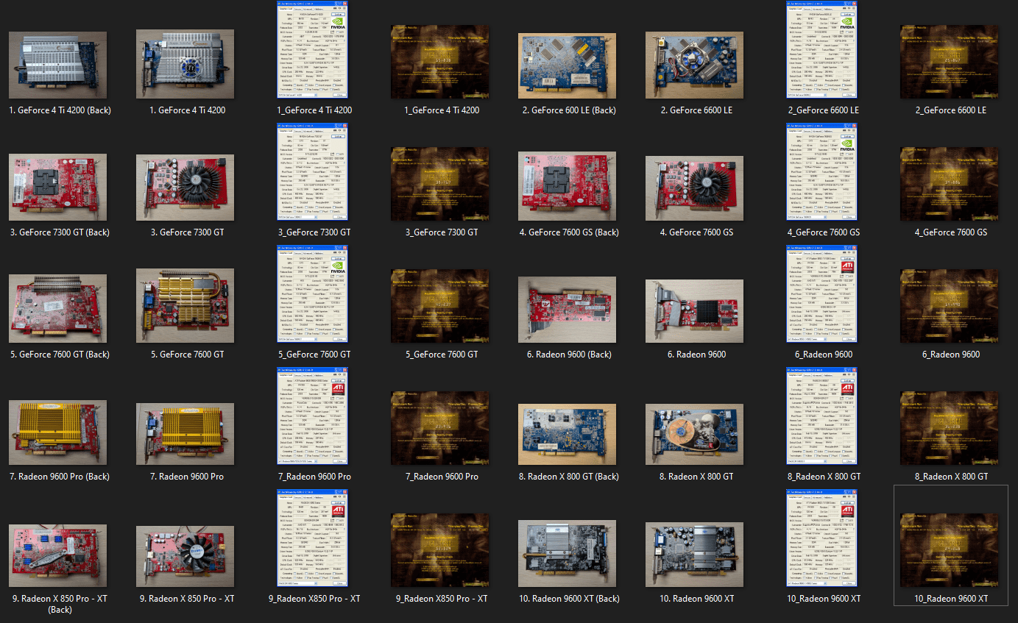
Task: Open the GeForce 7600 GT GPU-Z screenshot
Action: [x=312, y=294]
